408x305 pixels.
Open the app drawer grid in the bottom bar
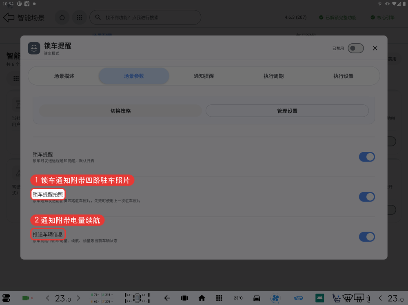coord(219,298)
